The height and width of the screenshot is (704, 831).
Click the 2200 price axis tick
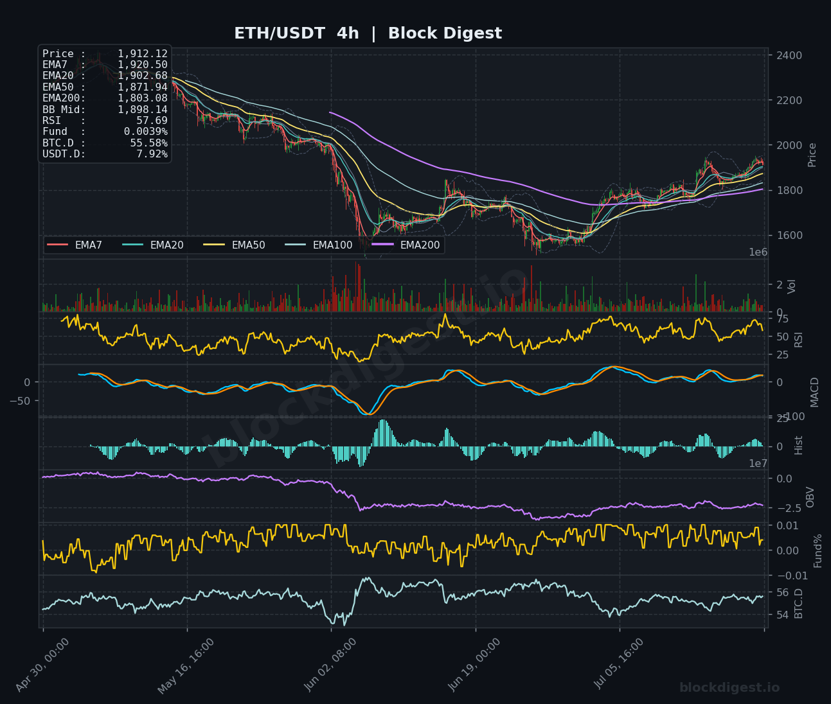point(789,100)
